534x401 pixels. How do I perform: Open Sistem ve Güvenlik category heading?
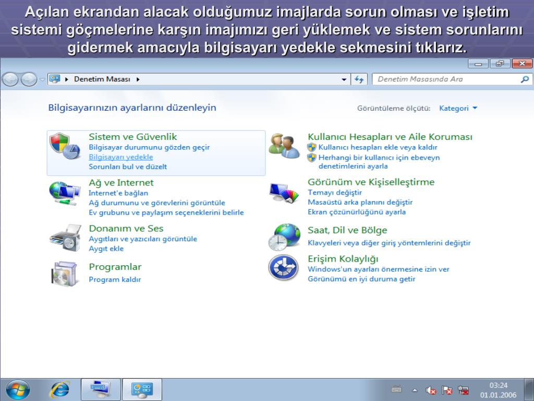[133, 137]
